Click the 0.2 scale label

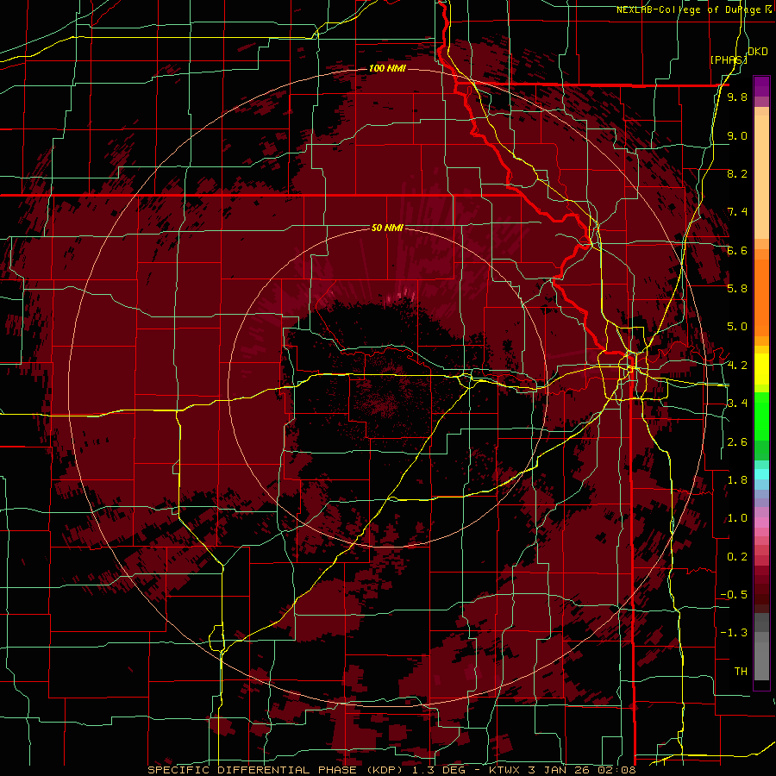tap(737, 557)
